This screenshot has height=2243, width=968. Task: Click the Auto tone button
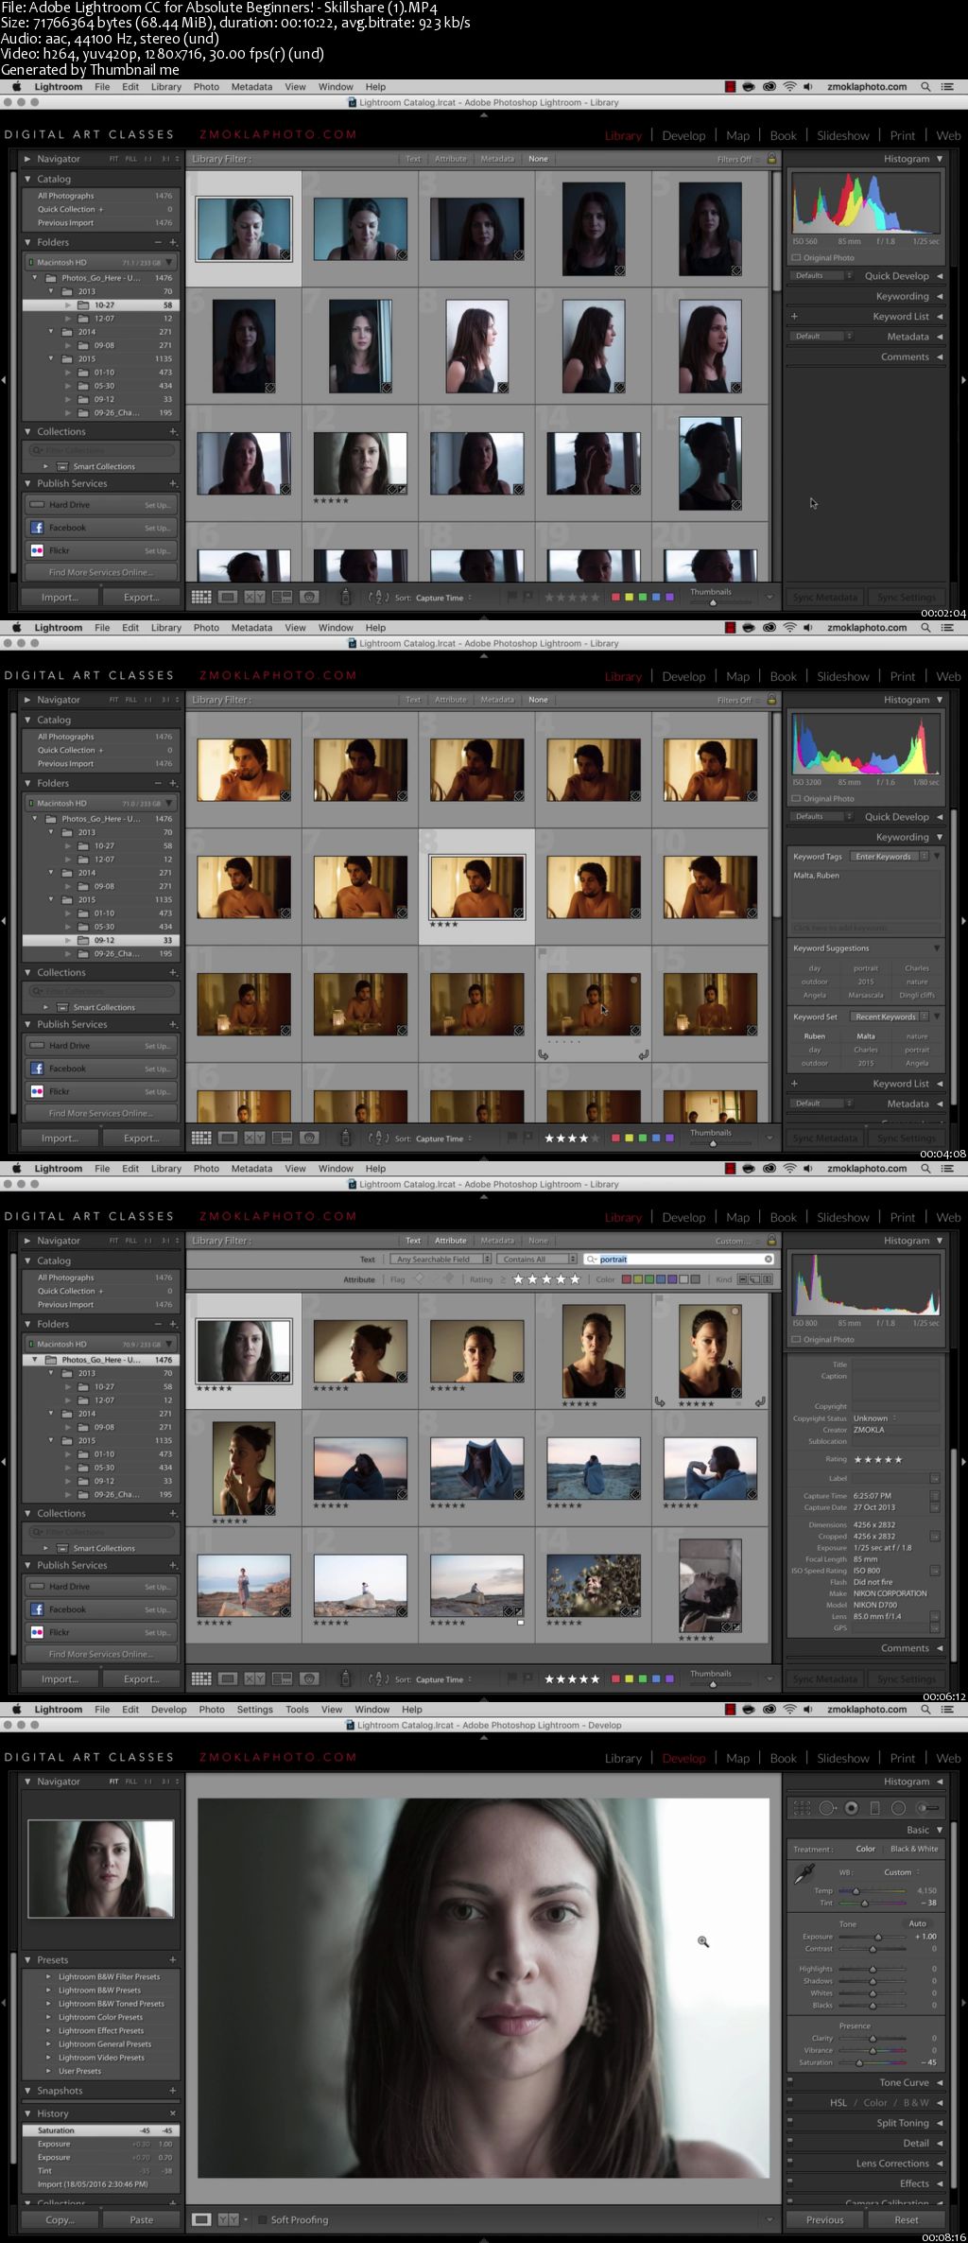pos(918,1923)
